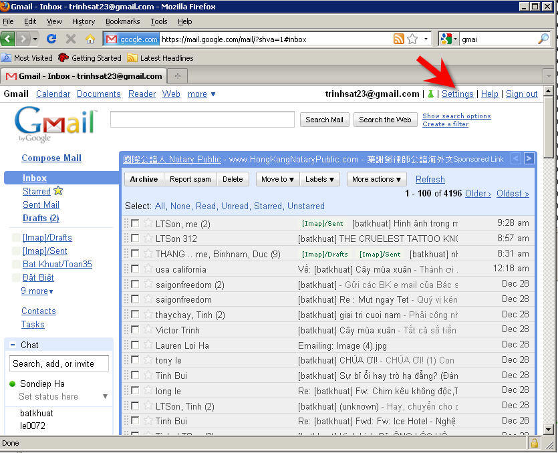558x453 pixels.
Task: Expand the 9 more labels list
Action: (x=37, y=291)
